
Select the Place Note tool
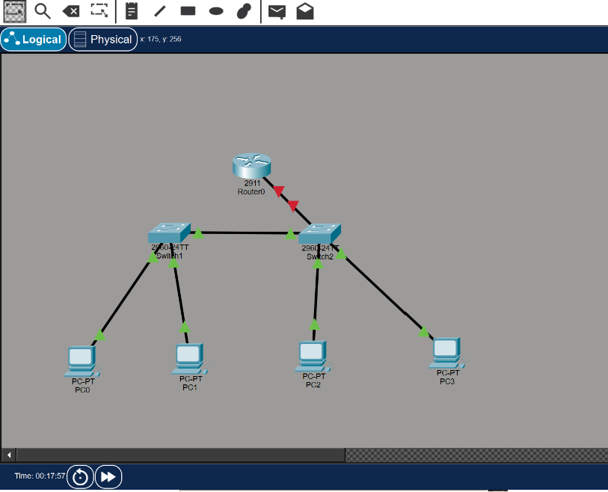click(x=132, y=11)
